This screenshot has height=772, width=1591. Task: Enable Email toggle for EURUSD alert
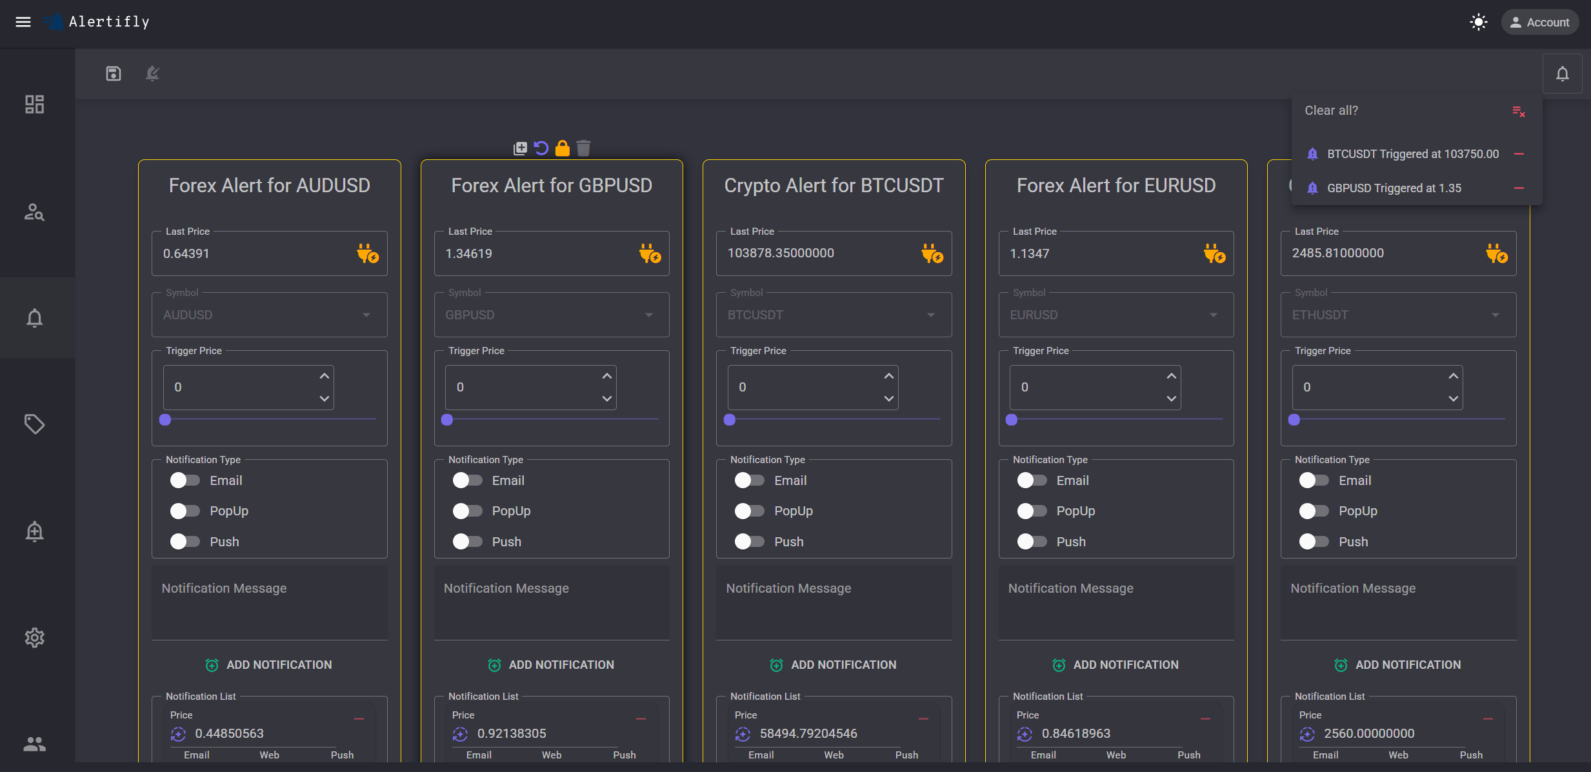tap(1032, 480)
